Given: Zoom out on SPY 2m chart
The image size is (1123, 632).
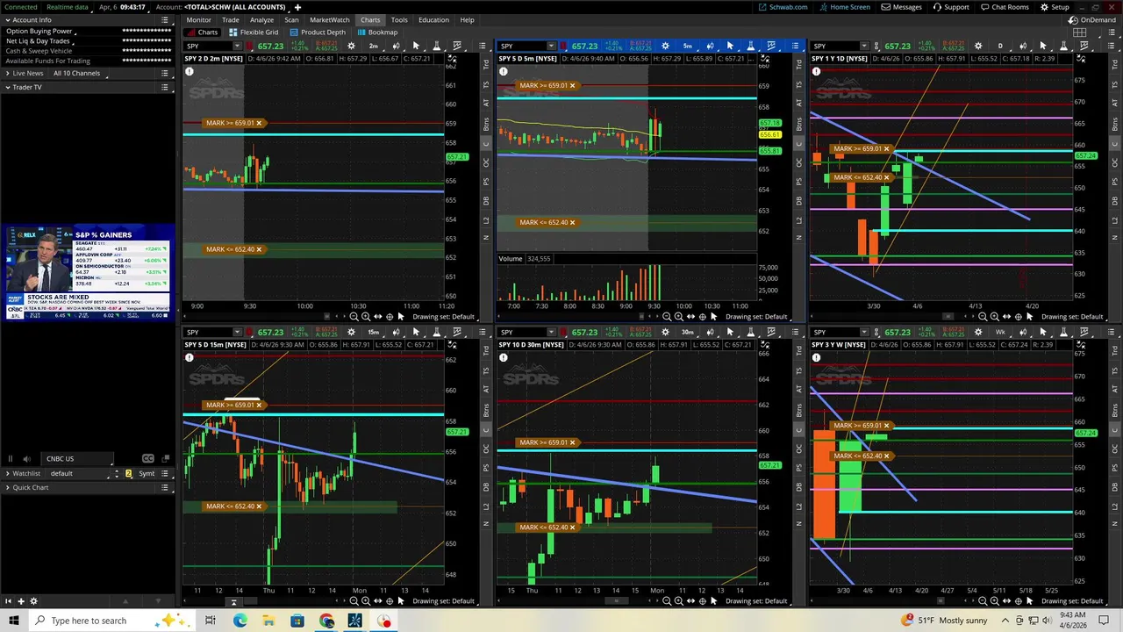Looking at the screenshot, I should (354, 316).
